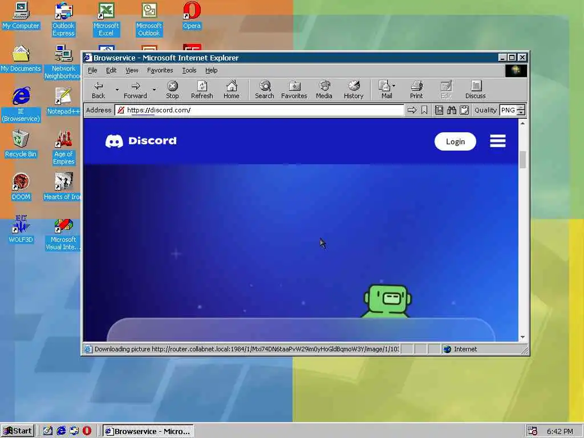The width and height of the screenshot is (584, 438).
Task: Click the Browservice taskbar button
Action: click(148, 431)
